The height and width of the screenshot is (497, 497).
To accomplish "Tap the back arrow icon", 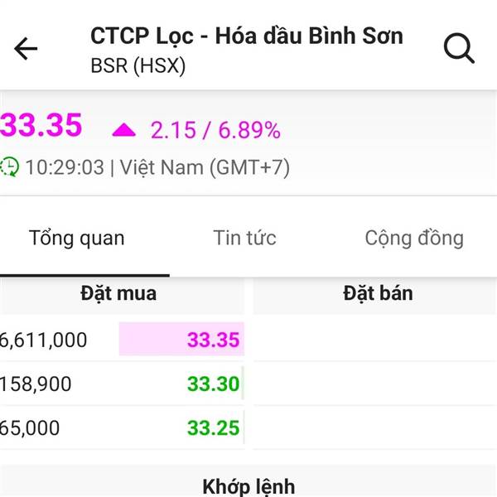I will click(x=27, y=49).
